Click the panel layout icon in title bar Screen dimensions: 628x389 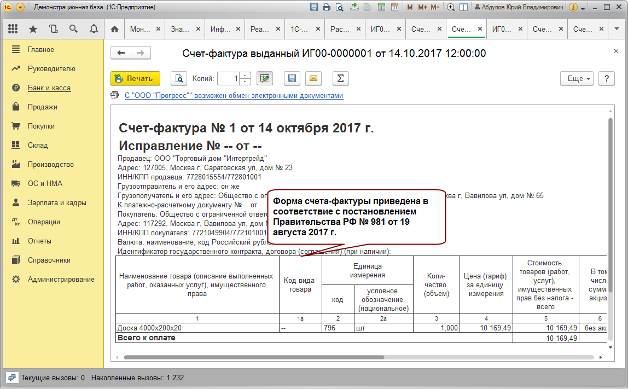(464, 7)
